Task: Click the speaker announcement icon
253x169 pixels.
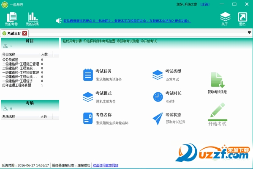Action: [x=59, y=21]
